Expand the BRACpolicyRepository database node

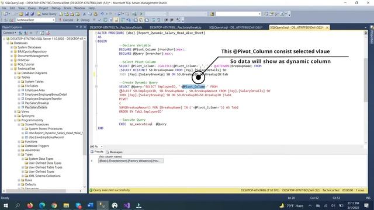pyautogui.click(x=12, y=52)
